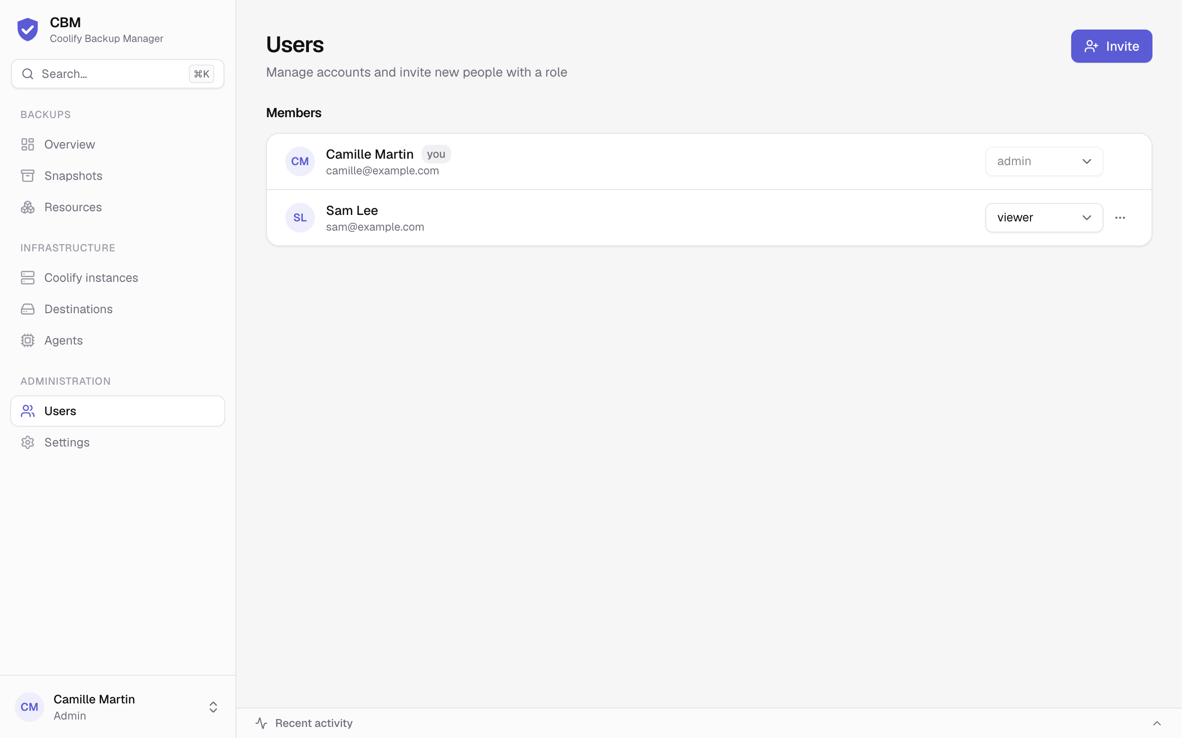1182x738 pixels.
Task: Click the Destinations hard-drive icon
Action: coord(28,309)
